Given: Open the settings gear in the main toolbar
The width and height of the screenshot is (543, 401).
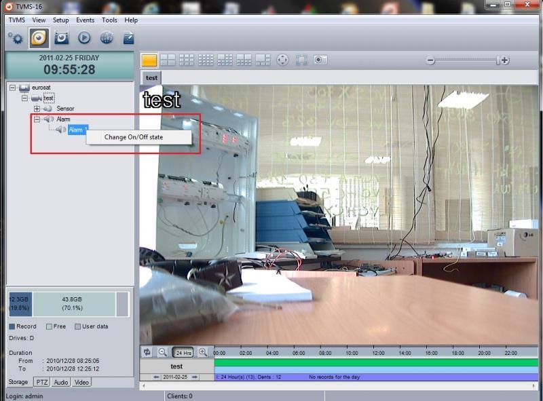Looking at the screenshot, I should point(15,39).
